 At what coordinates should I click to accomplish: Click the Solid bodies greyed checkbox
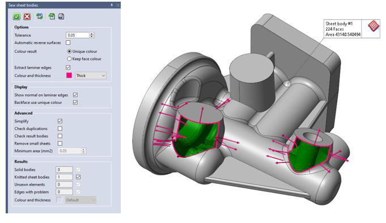tap(78, 170)
